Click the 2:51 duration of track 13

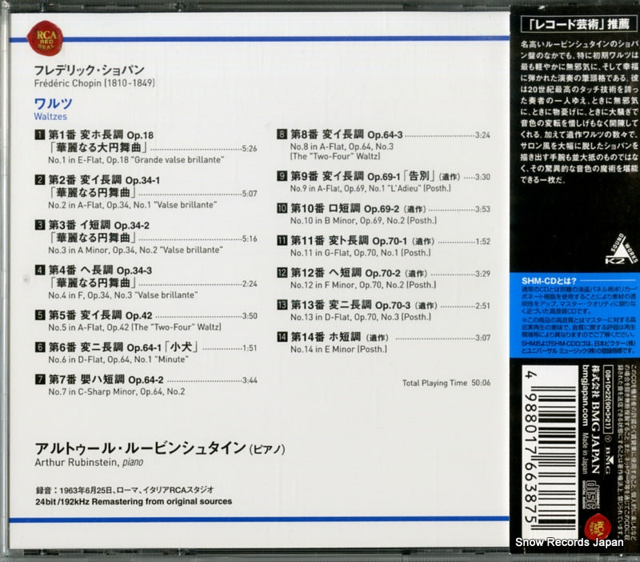tap(482, 306)
